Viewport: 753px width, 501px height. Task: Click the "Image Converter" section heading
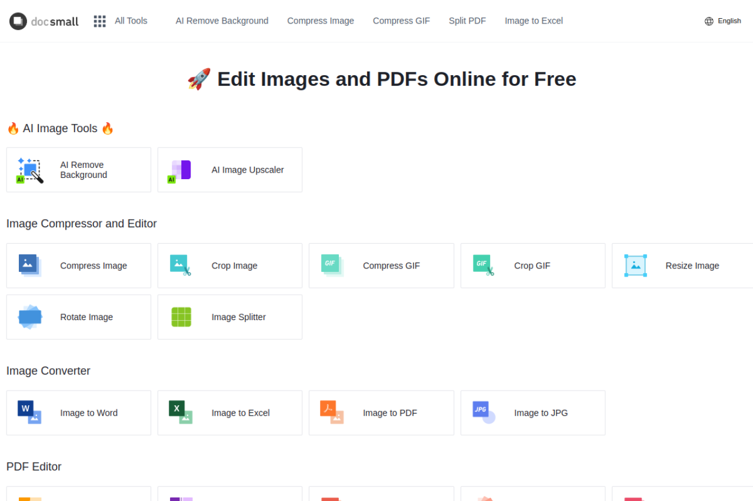click(x=48, y=371)
